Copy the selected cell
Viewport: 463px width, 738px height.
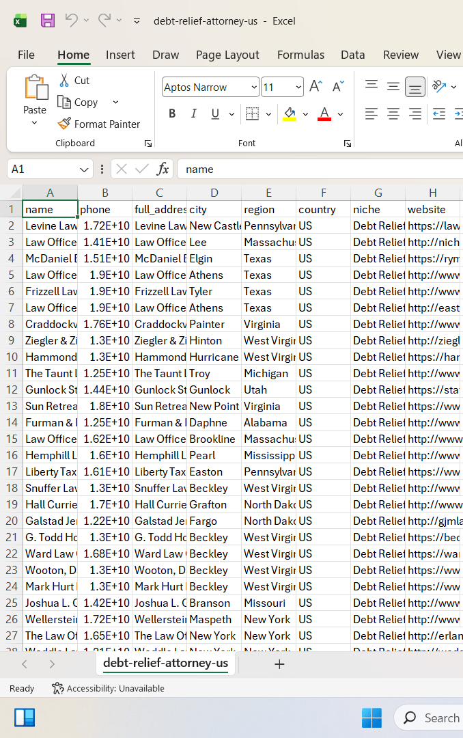point(78,102)
